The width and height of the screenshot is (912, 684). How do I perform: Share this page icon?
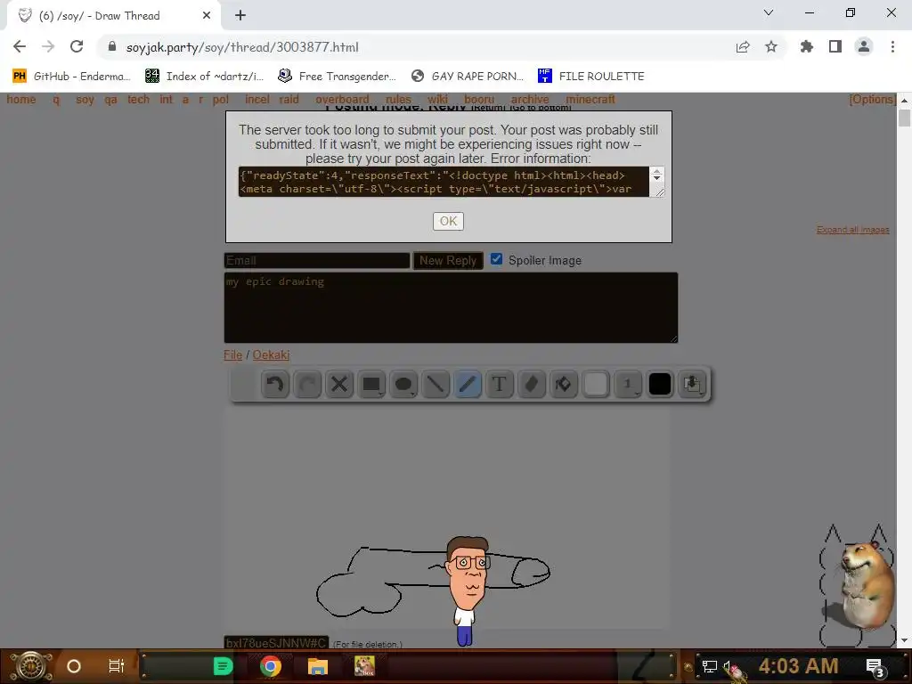point(743,46)
